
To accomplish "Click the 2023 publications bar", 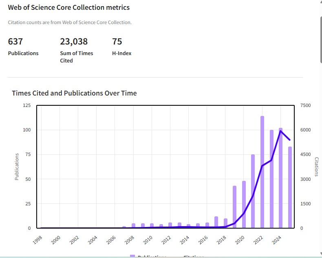I will 271,179.
